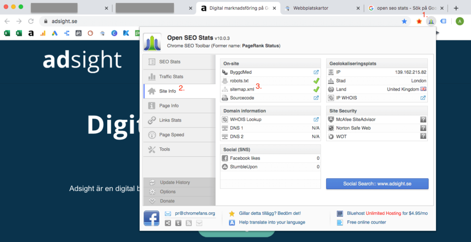Image resolution: width=471 pixels, height=242 pixels.
Task: Click the McAfee SiteAdvisor label
Action: click(x=356, y=119)
